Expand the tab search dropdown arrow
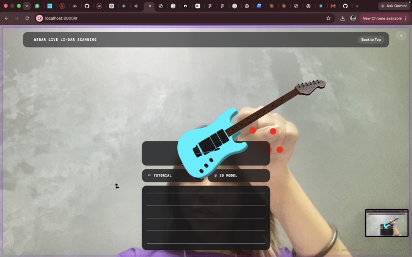 pyautogui.click(x=27, y=6)
